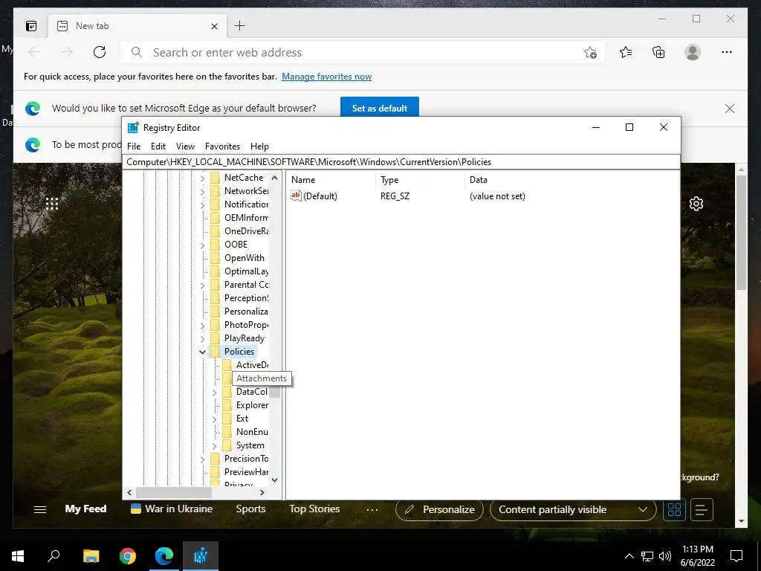Click the registry path address bar
761x571 pixels.
401,162
